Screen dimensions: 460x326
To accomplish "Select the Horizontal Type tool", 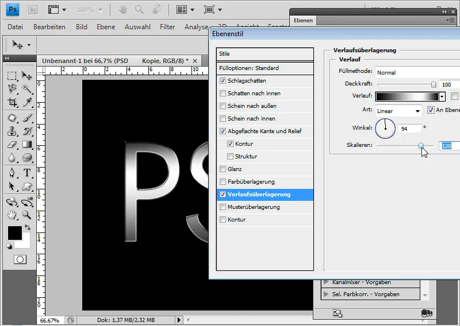I will [26, 173].
